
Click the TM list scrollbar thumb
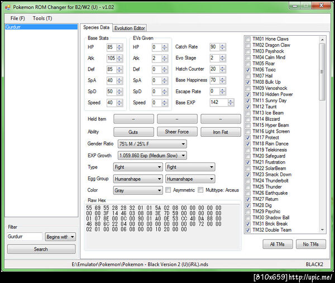point(322,72)
